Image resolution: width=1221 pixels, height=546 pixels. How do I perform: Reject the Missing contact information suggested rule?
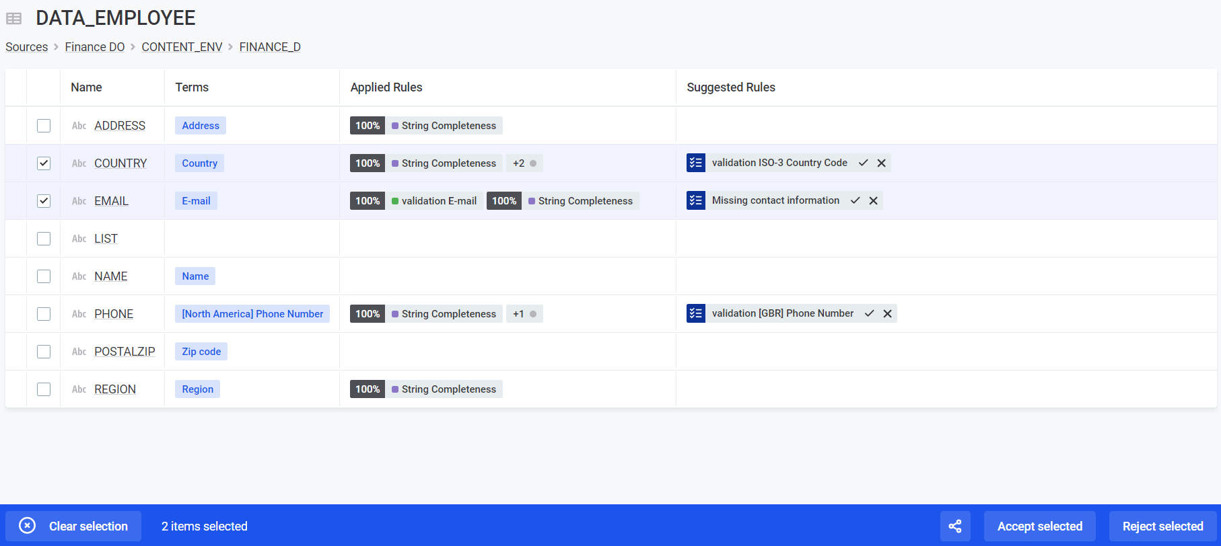[x=873, y=200]
